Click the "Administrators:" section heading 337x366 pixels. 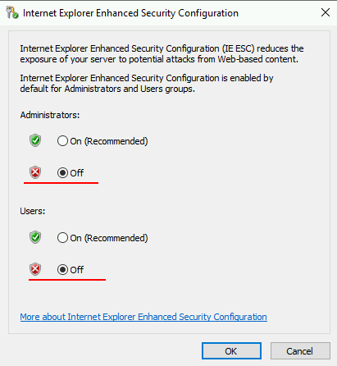click(x=50, y=115)
